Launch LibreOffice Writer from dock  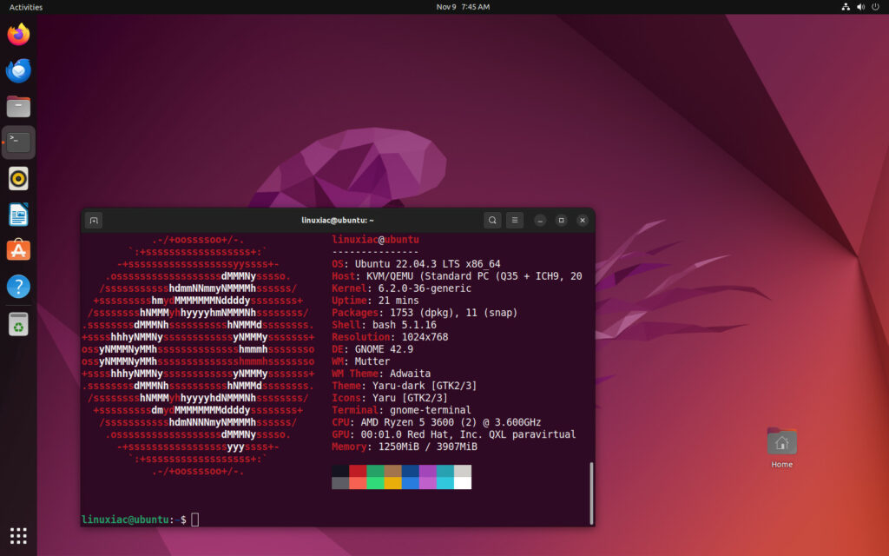(18, 215)
